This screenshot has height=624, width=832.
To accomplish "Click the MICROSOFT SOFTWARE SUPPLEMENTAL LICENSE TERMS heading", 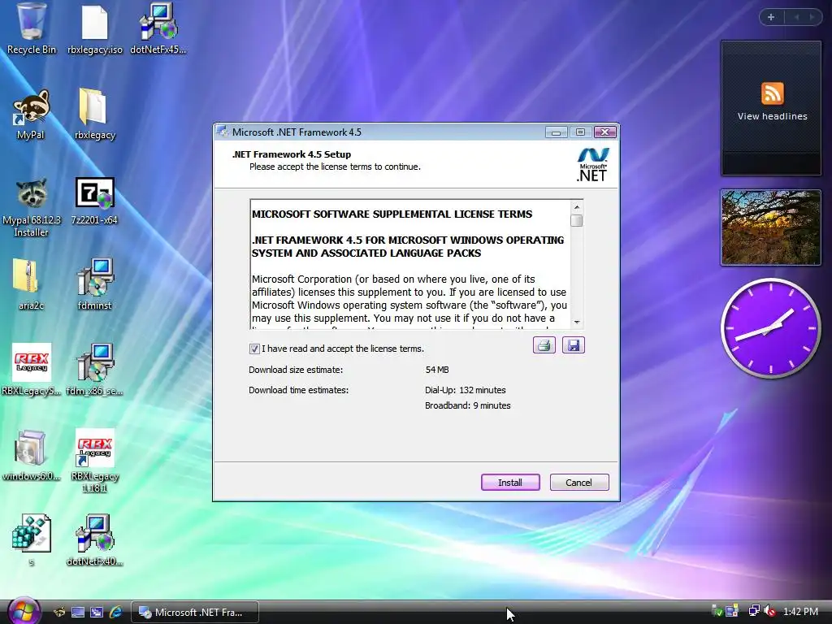I will point(392,214).
